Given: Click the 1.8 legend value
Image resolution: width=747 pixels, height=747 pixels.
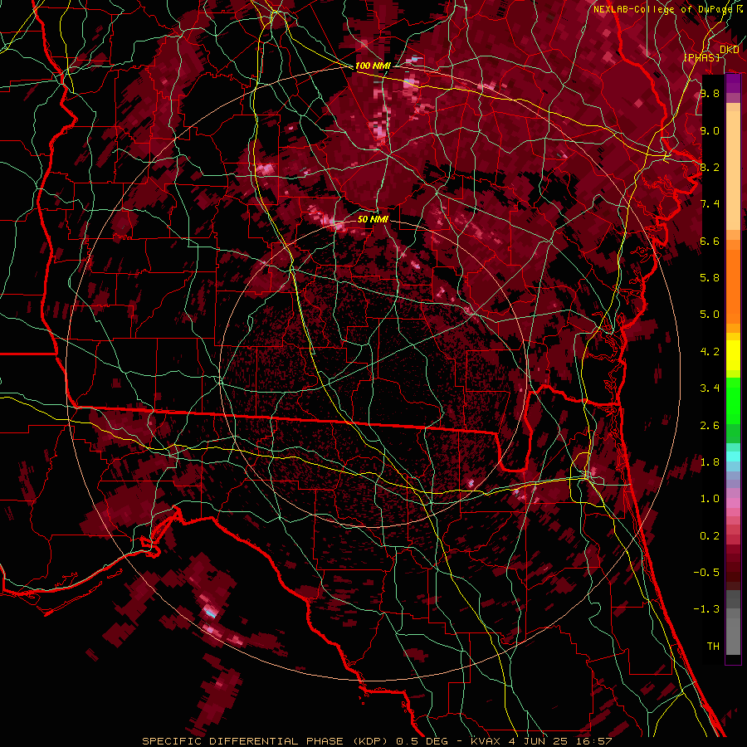Looking at the screenshot, I should [710, 462].
